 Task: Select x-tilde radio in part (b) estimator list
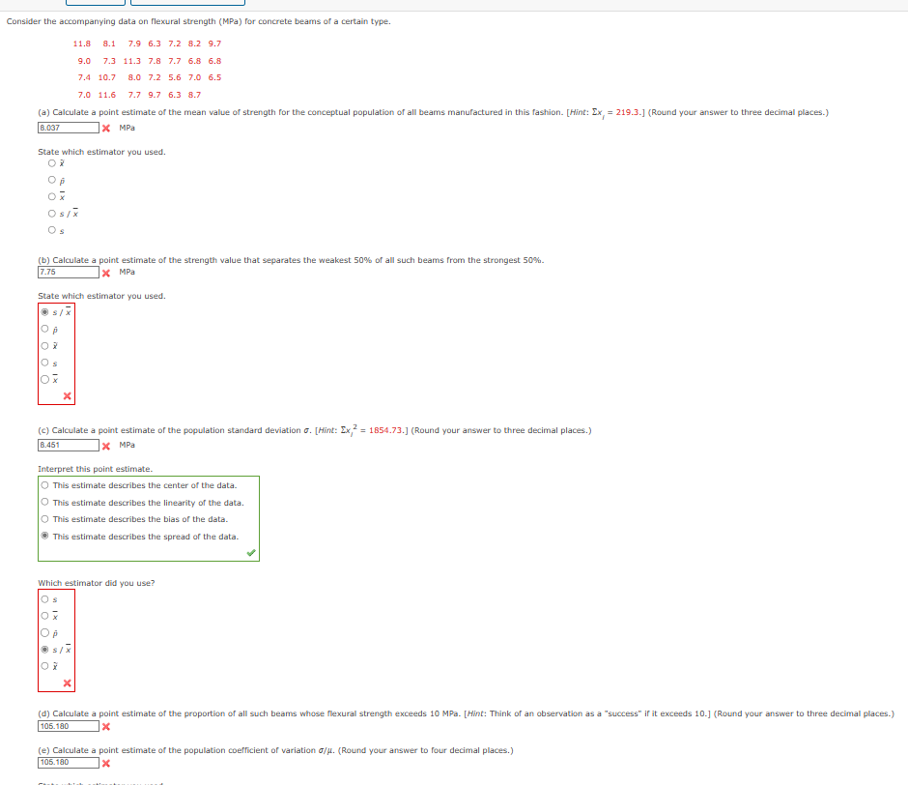point(44,345)
